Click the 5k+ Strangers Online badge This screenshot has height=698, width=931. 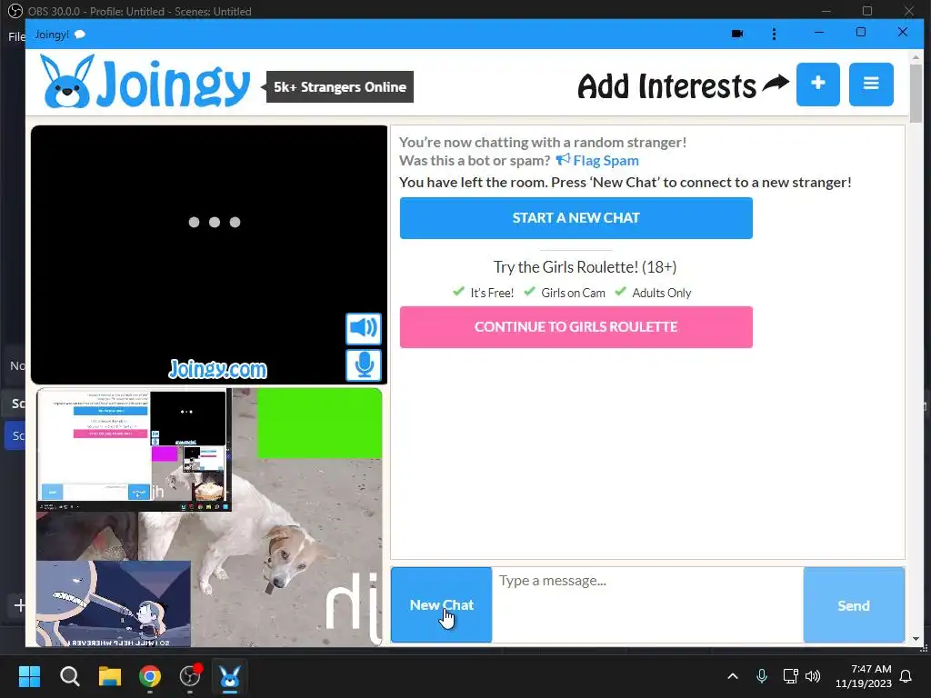[x=340, y=87]
